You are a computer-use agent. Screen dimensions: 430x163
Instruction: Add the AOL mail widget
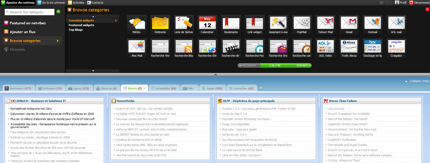[396, 25]
